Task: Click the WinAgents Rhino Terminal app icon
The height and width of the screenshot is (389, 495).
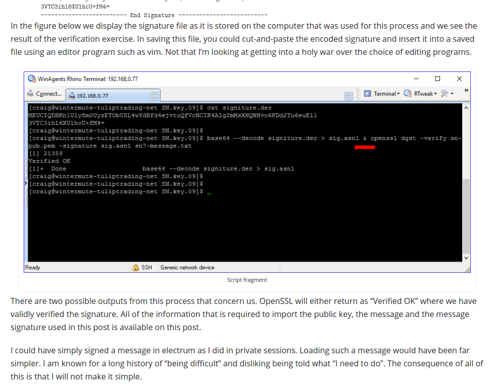Action: [31, 79]
